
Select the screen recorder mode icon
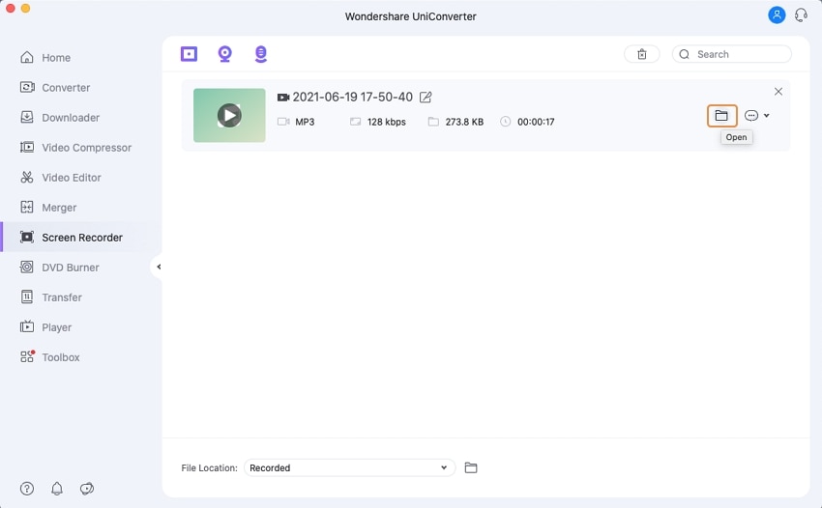(189, 54)
